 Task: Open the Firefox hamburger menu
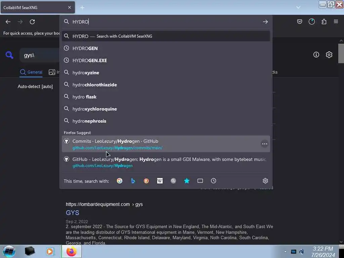tap(336, 21)
